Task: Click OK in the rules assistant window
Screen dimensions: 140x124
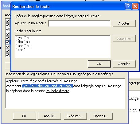Action: (25, 116)
